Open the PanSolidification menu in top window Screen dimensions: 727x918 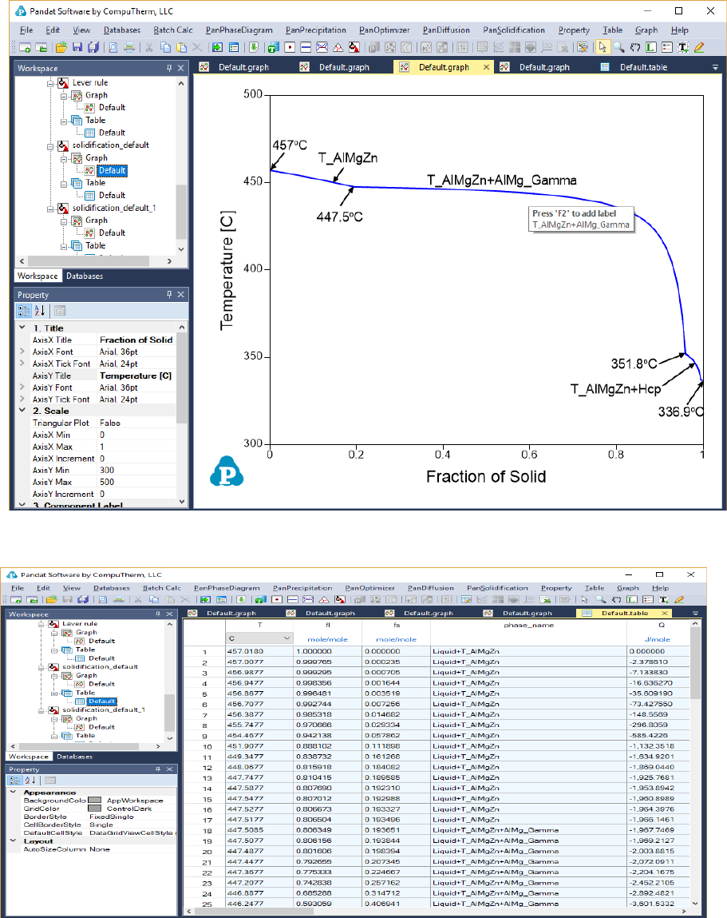pos(514,30)
